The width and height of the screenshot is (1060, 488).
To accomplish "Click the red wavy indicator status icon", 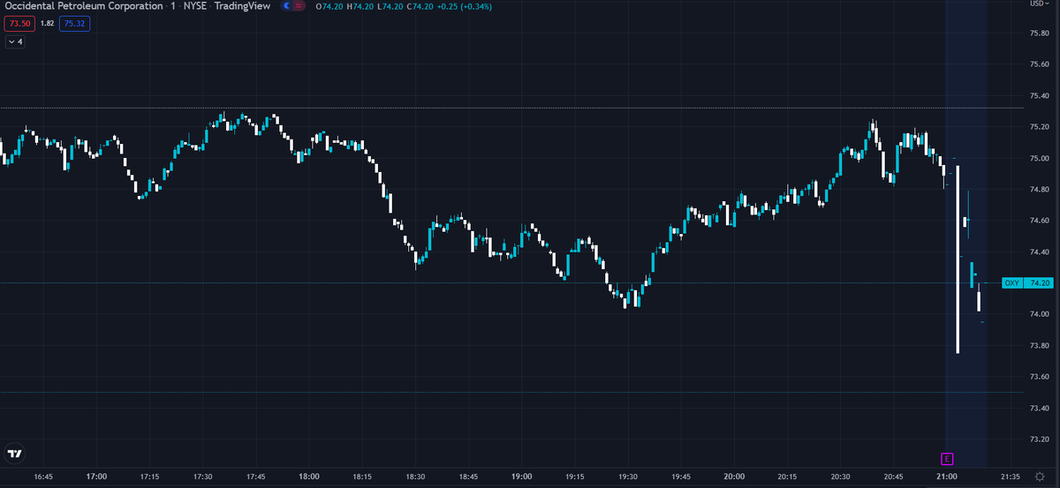I will pos(300,6).
